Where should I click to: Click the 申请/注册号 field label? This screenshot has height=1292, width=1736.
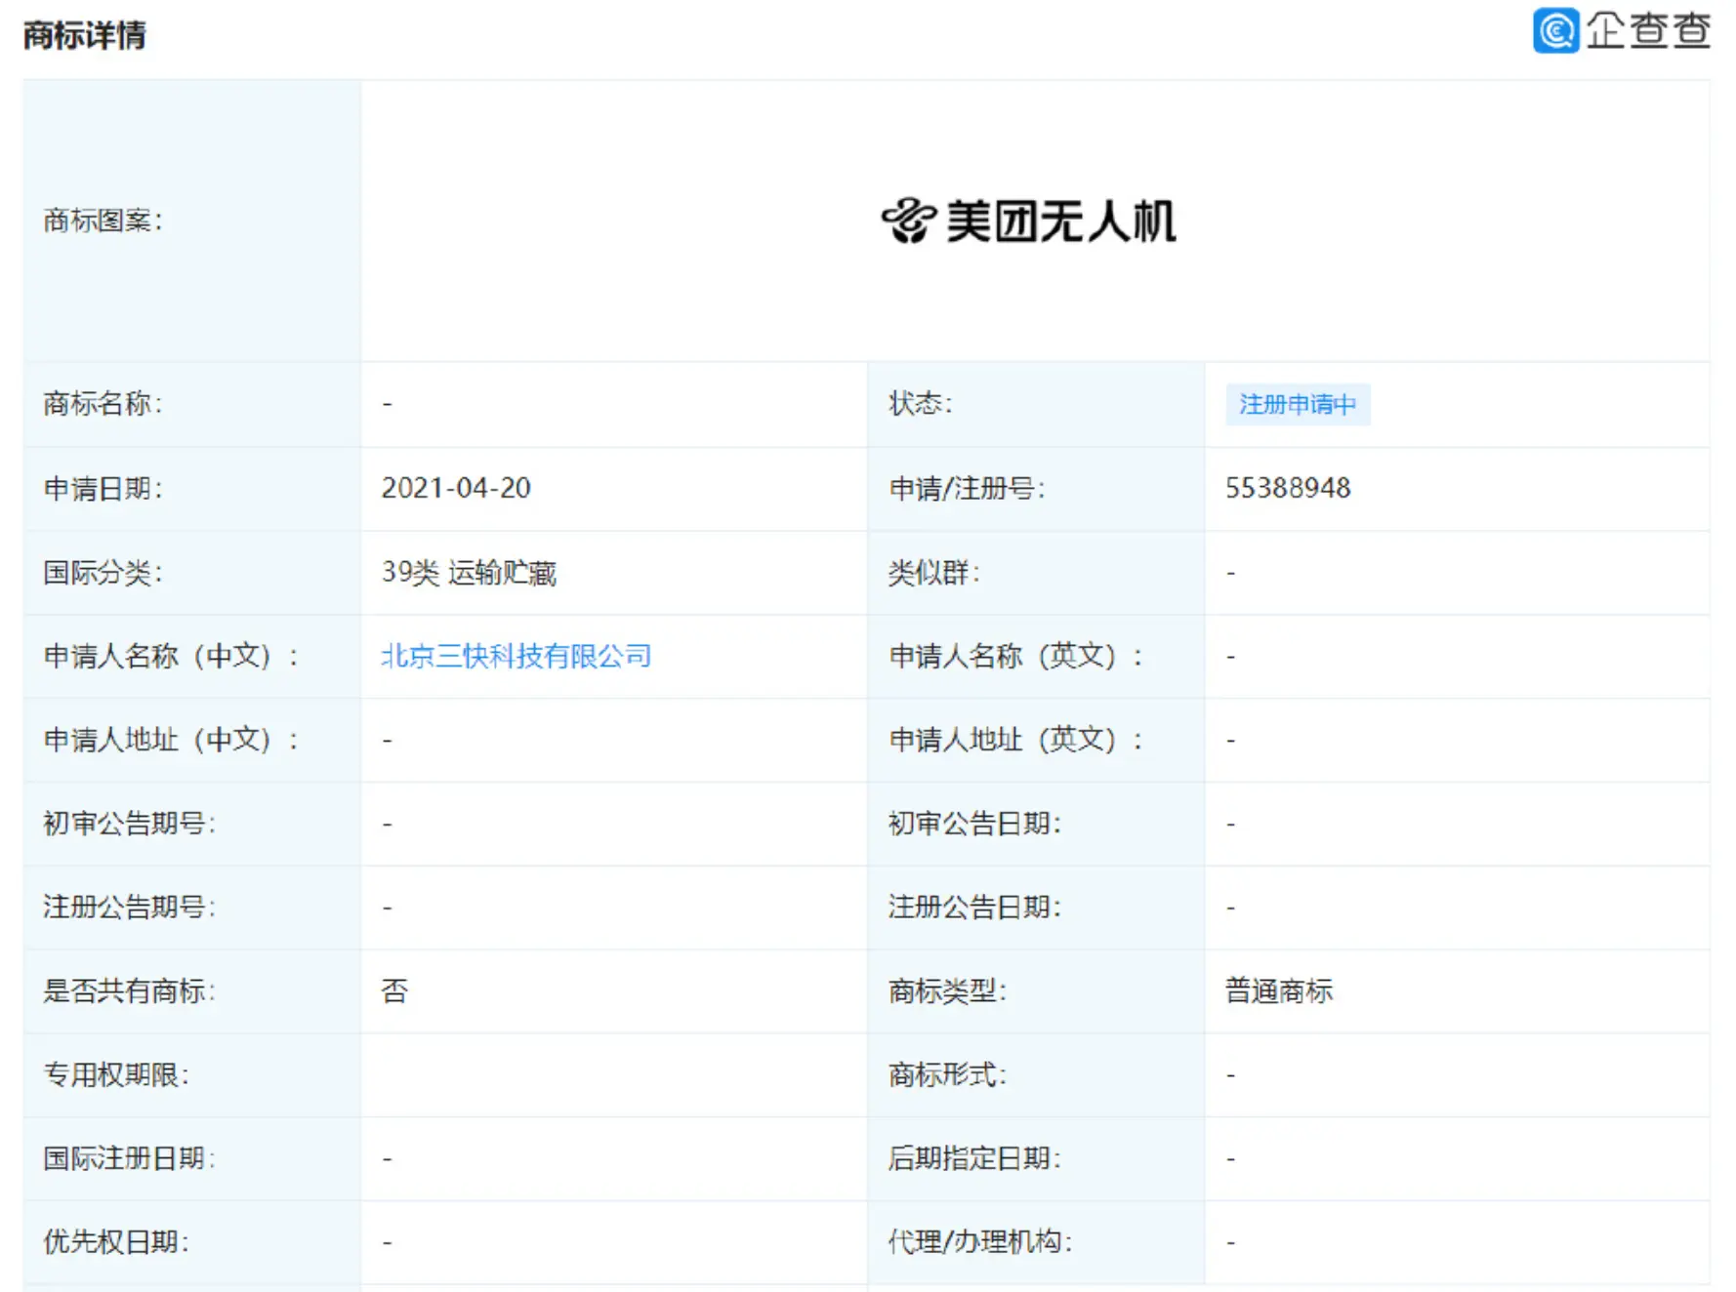pos(966,488)
